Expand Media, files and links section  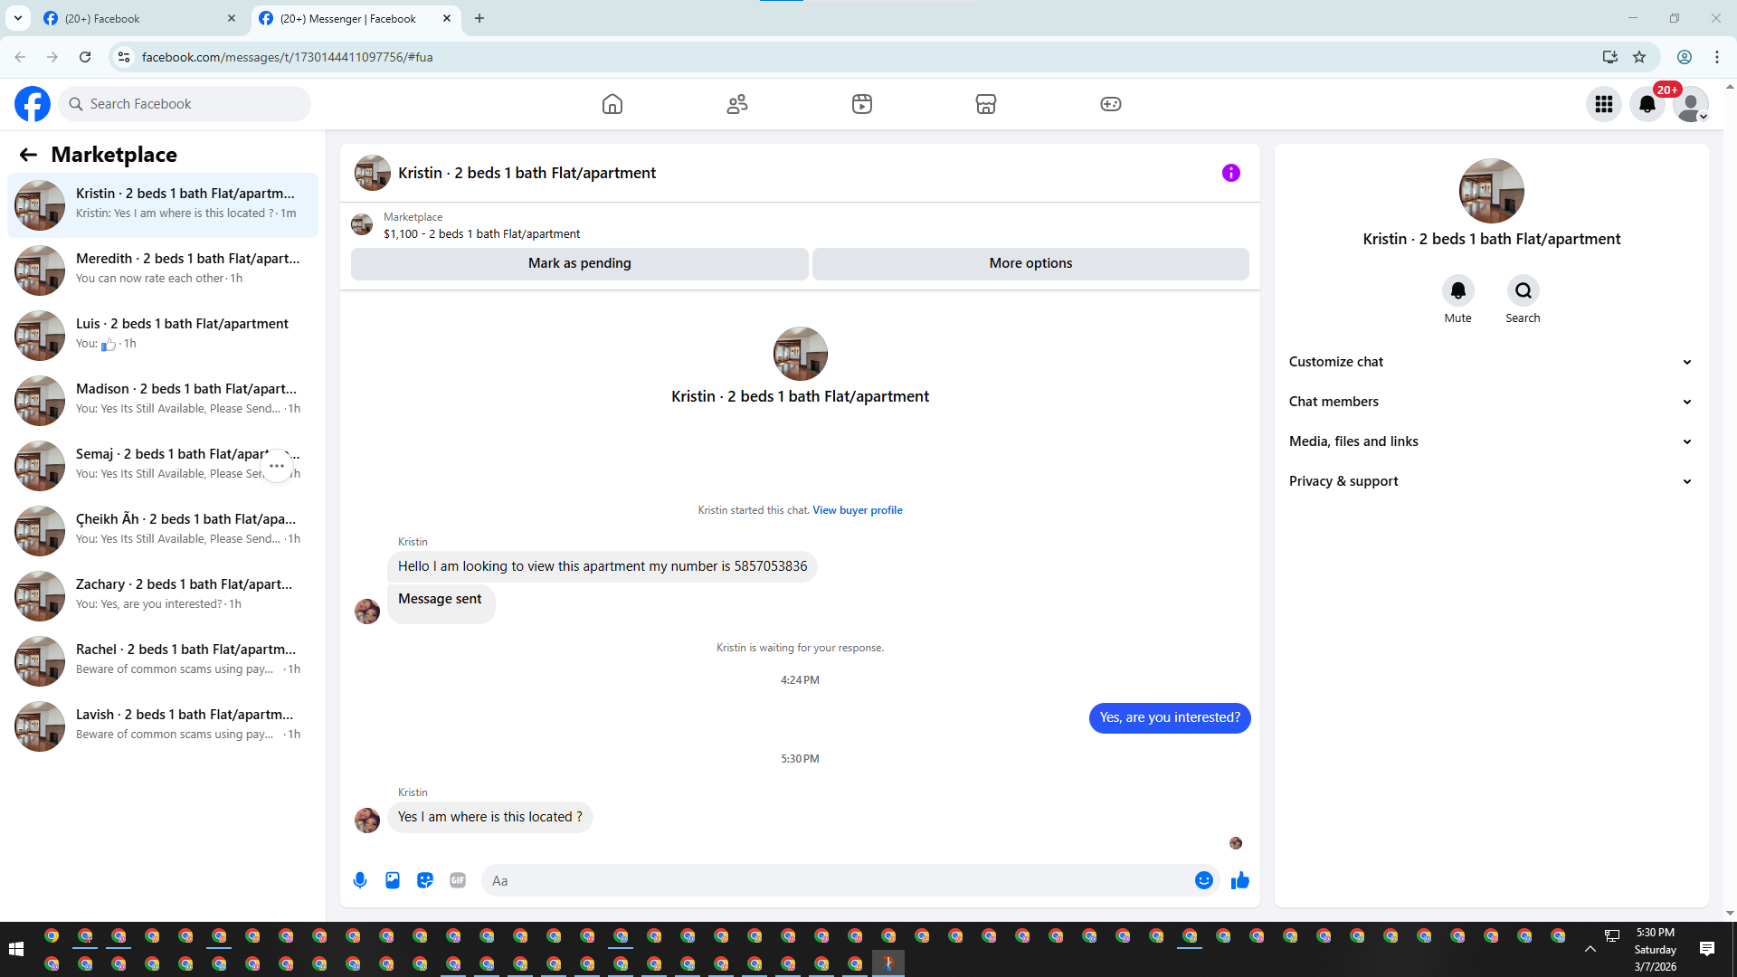(1491, 441)
